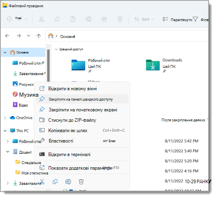The height and width of the screenshot is (198, 215).
Task: Click the copy icon at the bottom of the context menu
Action: coord(55,182)
